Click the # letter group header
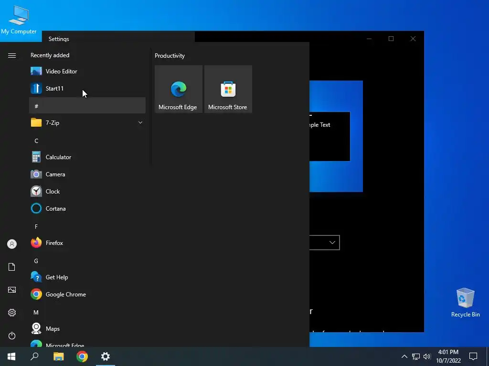 click(x=87, y=105)
